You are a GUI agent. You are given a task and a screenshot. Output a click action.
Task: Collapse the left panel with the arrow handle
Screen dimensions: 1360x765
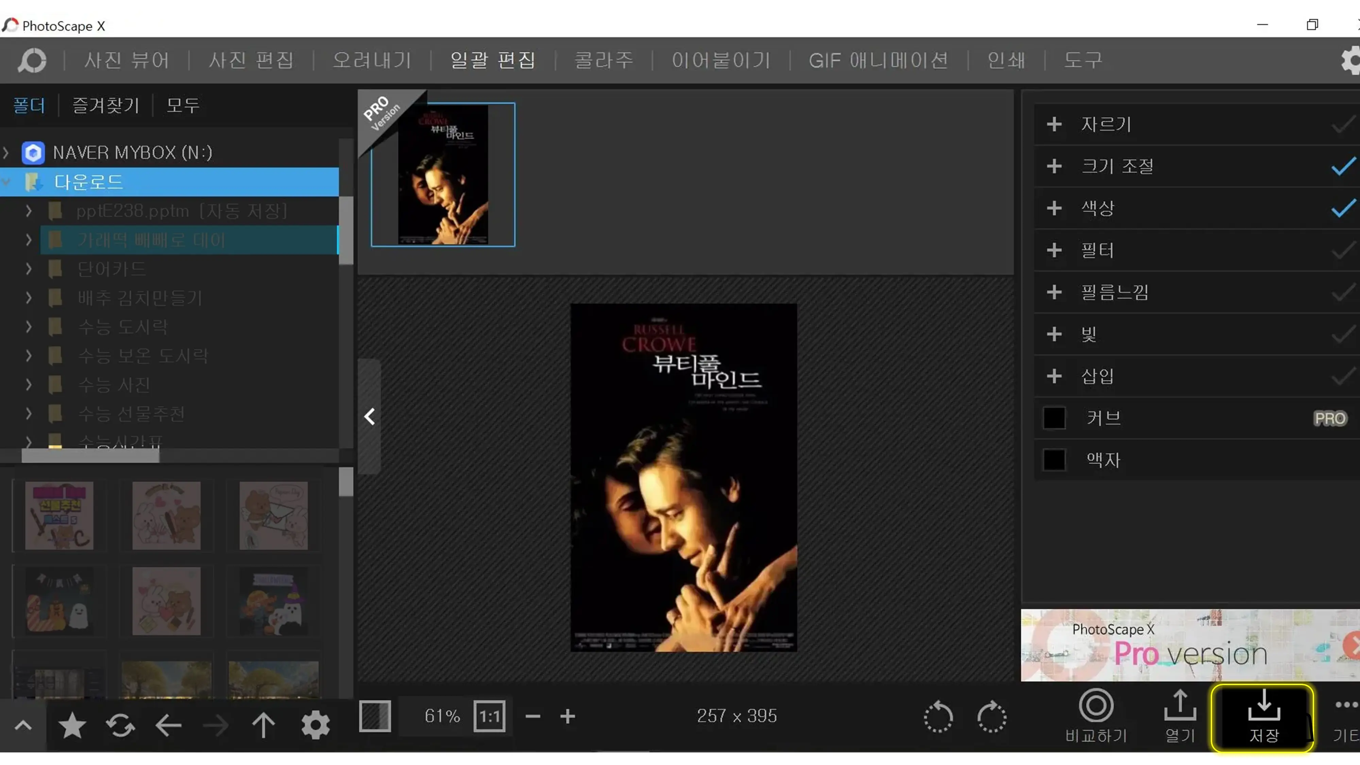click(370, 417)
